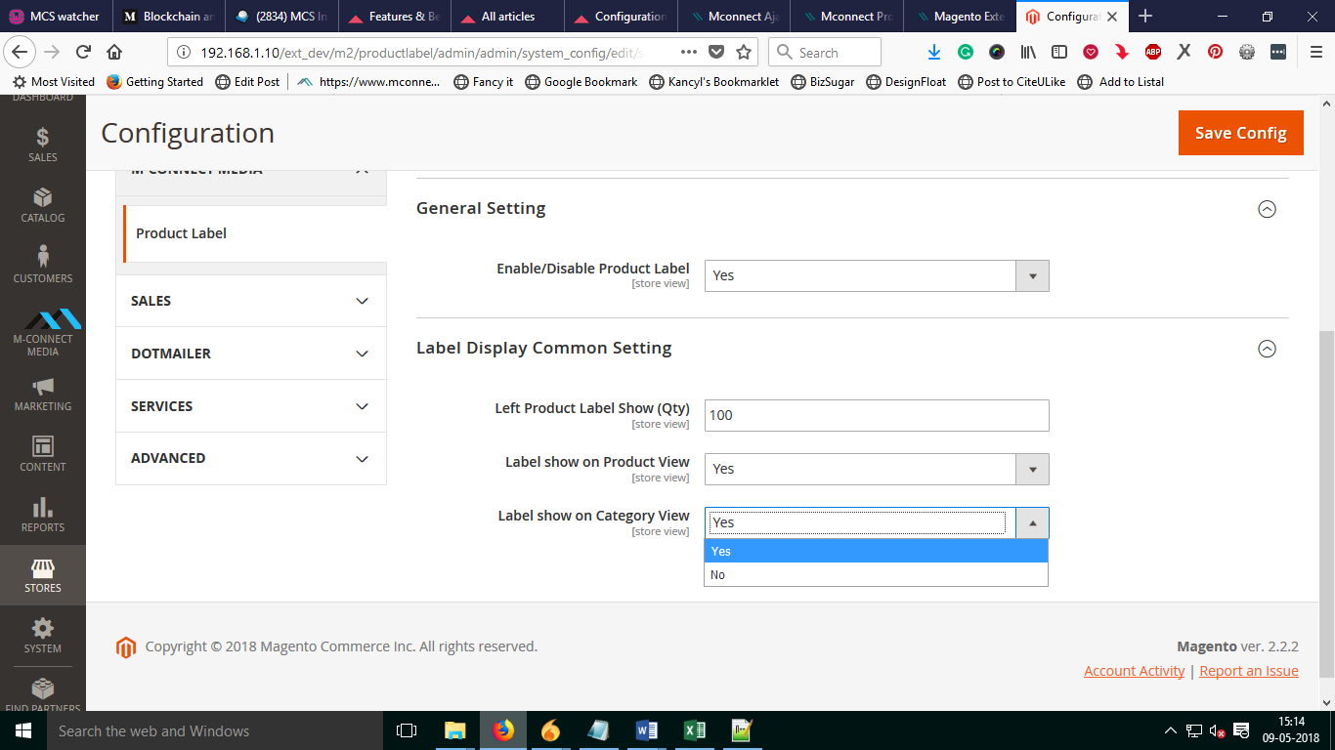Open the Marketing megaphone icon
The image size is (1335, 750).
click(42, 393)
